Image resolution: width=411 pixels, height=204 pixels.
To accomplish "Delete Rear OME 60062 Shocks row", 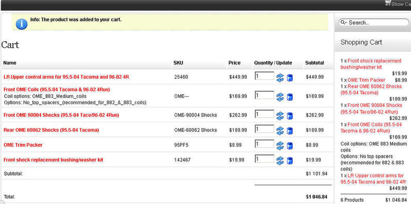I will [x=289, y=131].
